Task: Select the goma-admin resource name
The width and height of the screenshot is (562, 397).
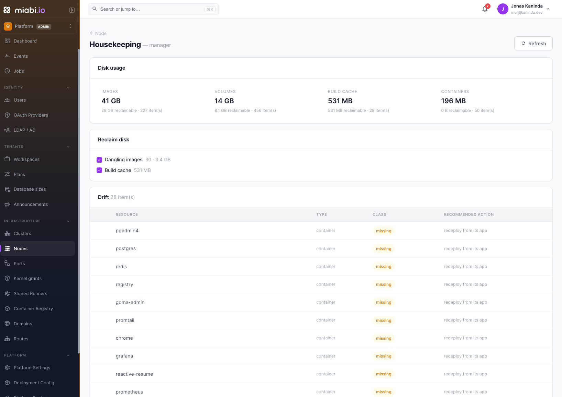Action: 130,302
